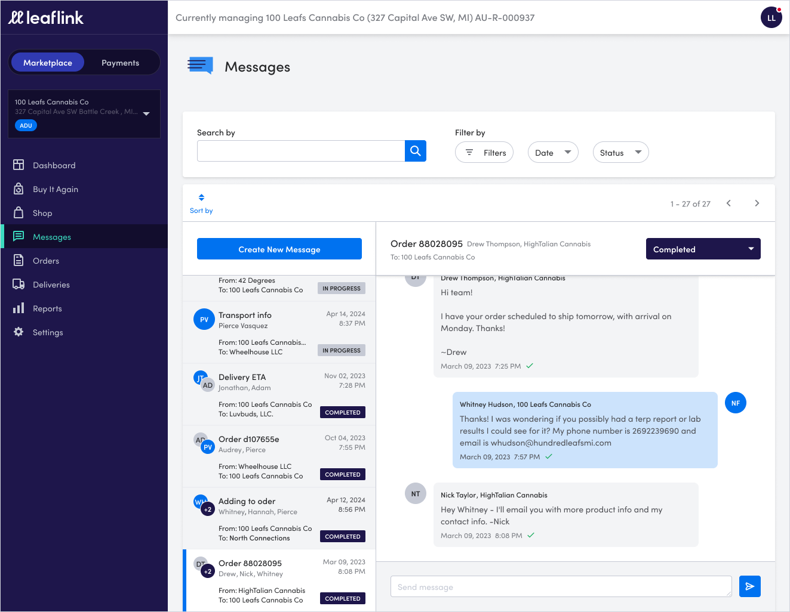Click the Orders document icon
The height and width of the screenshot is (612, 790).
pyautogui.click(x=19, y=260)
